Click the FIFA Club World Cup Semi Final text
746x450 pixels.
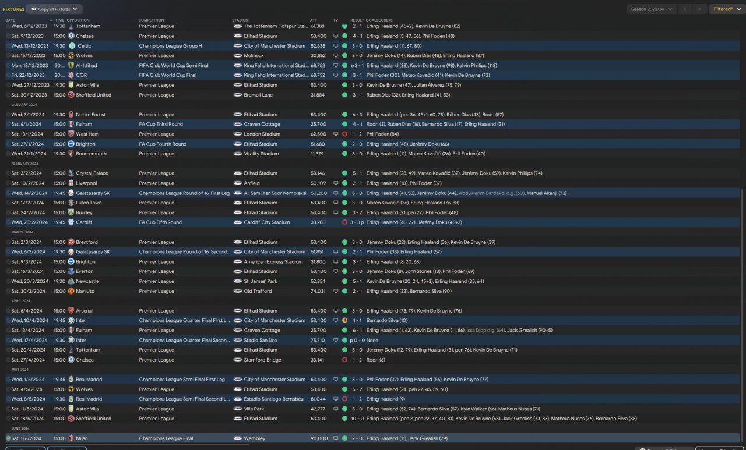174,66
